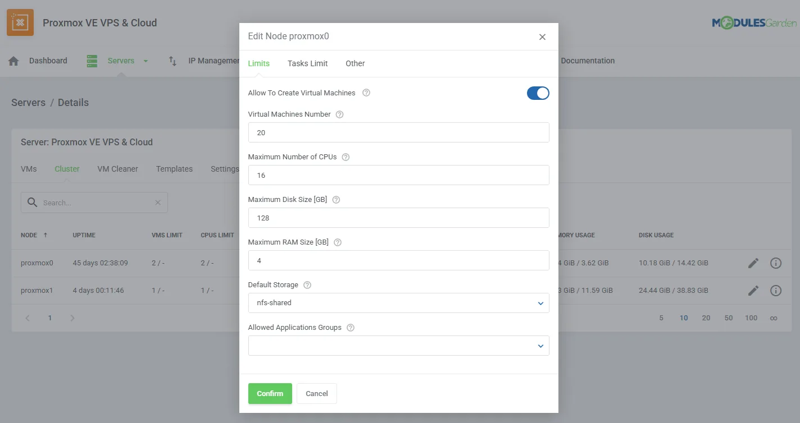Open the Allowed Applications Groups dropdown
The image size is (800, 423).
coord(398,346)
